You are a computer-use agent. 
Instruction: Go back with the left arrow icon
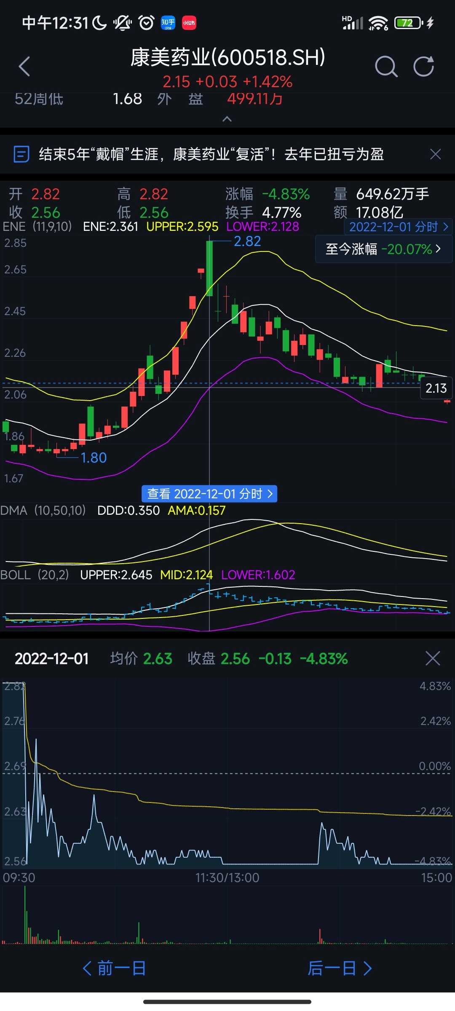pos(24,67)
